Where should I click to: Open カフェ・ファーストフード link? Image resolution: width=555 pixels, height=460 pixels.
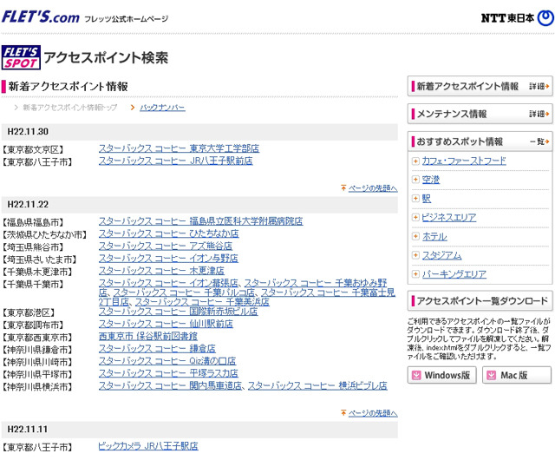pyautogui.click(x=464, y=161)
